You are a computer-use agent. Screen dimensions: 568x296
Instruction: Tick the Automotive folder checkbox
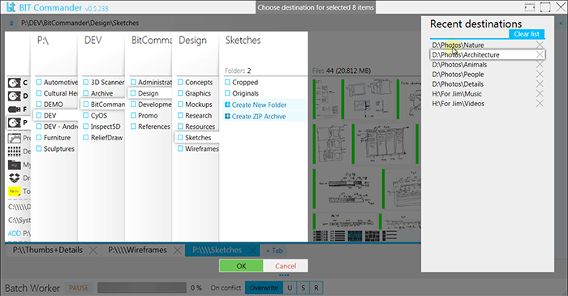(39, 82)
